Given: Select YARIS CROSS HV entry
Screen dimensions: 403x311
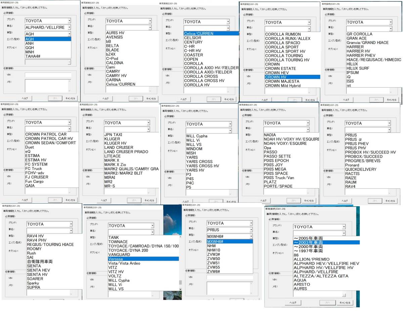Looking at the screenshot, I should [203, 166].
